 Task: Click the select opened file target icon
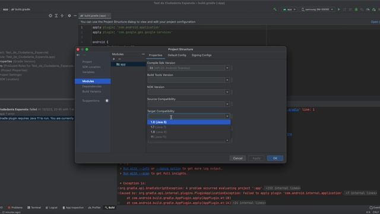[x=50, y=15]
